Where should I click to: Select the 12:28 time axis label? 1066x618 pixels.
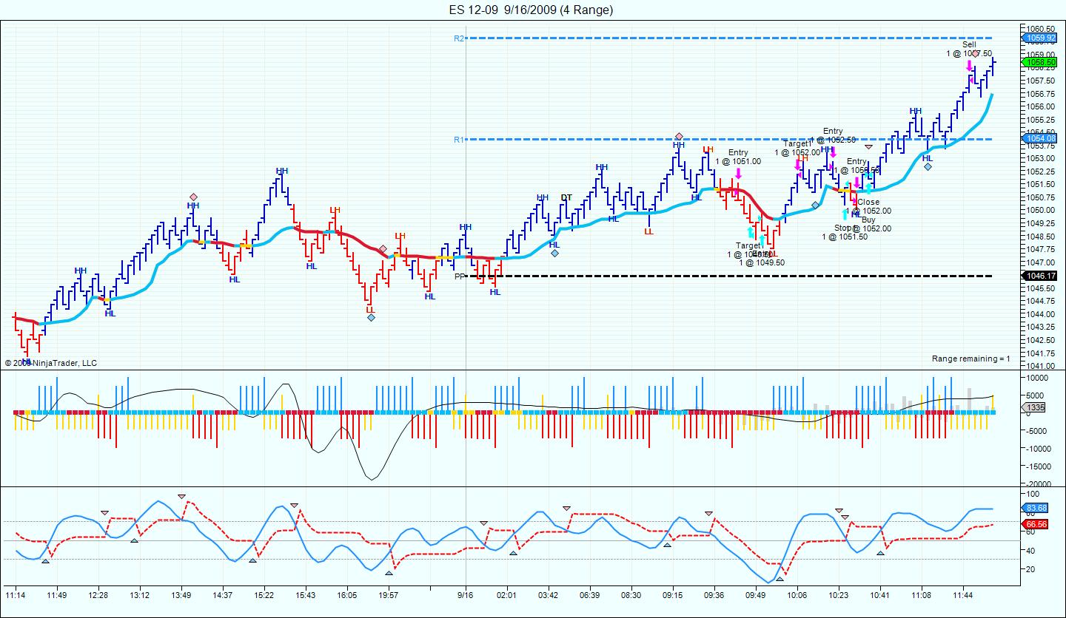click(x=98, y=594)
